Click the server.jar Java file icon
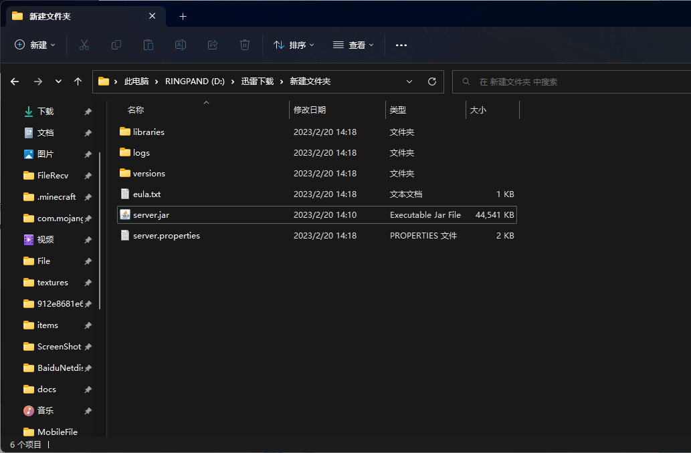The width and height of the screenshot is (691, 453). (125, 214)
